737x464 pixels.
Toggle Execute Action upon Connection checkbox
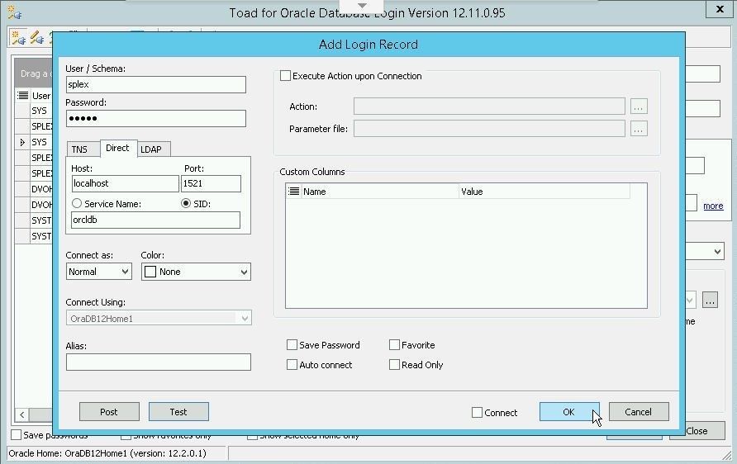[285, 76]
